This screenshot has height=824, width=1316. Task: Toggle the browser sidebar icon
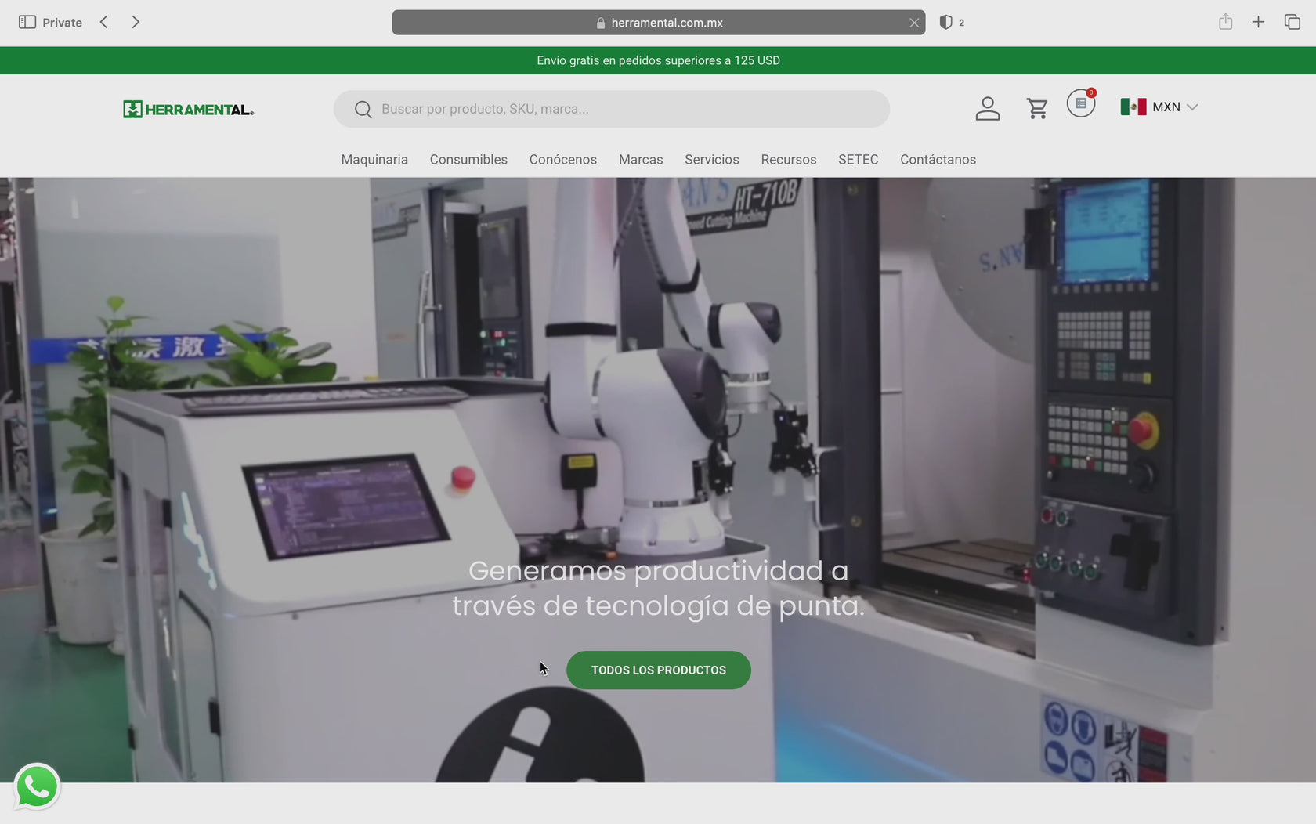point(27,22)
